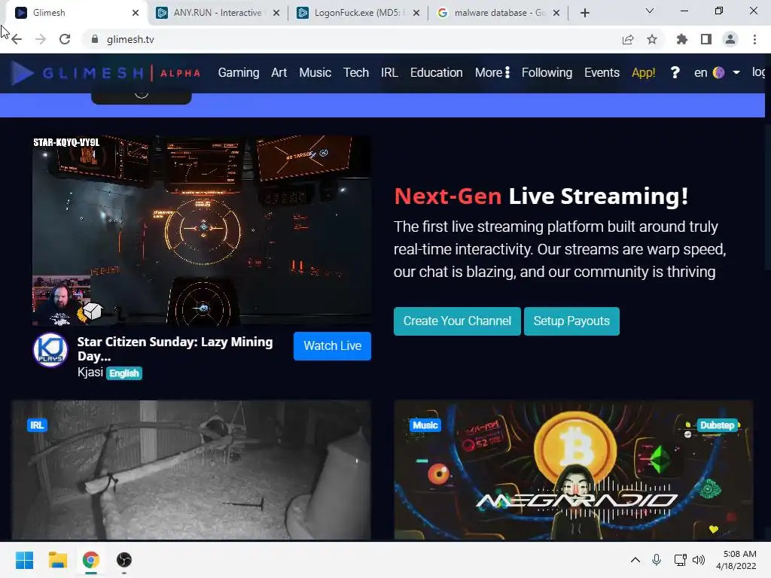The height and width of the screenshot is (578, 771).
Task: Click the English language badge
Action: coord(124,373)
